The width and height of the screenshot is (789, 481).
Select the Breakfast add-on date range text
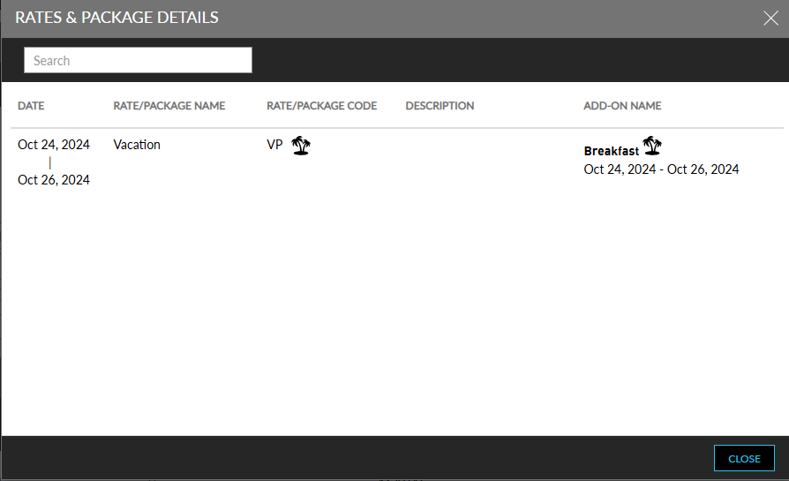[x=661, y=169]
